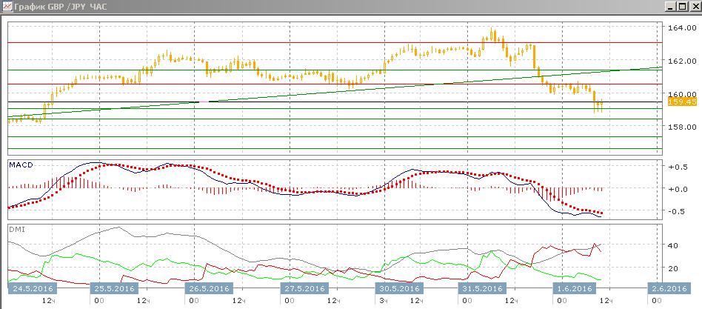The height and width of the screenshot is (309, 702).
Task: Click the 164.00 price axis label
Action: tap(683, 27)
